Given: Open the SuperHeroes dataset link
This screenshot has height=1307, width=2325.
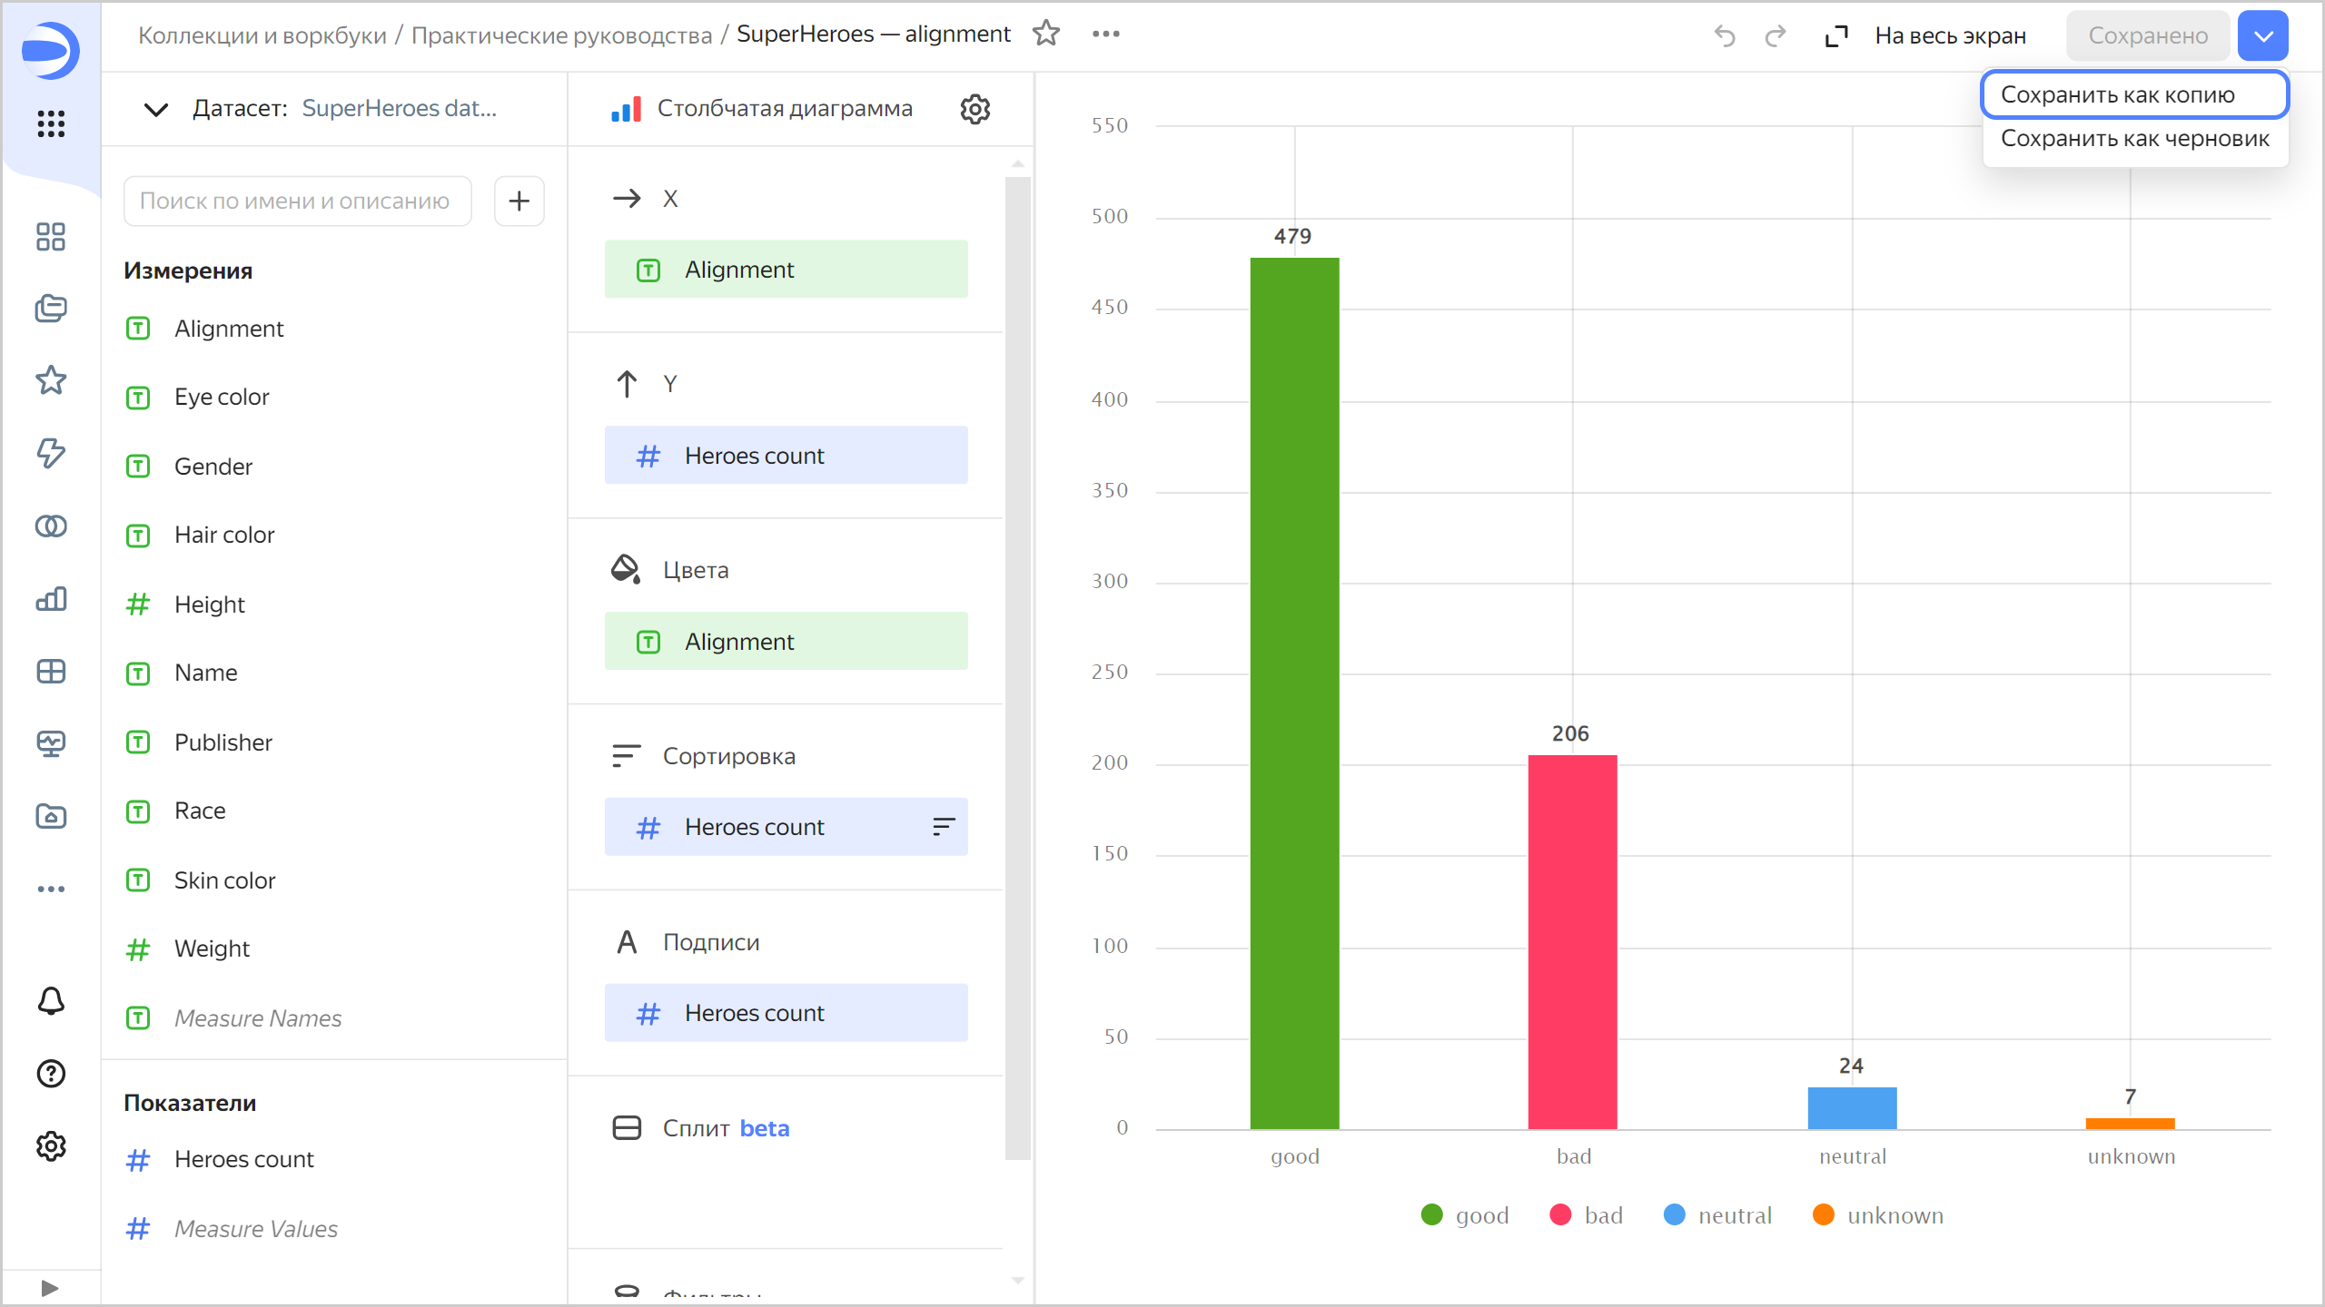Looking at the screenshot, I should coord(399,109).
